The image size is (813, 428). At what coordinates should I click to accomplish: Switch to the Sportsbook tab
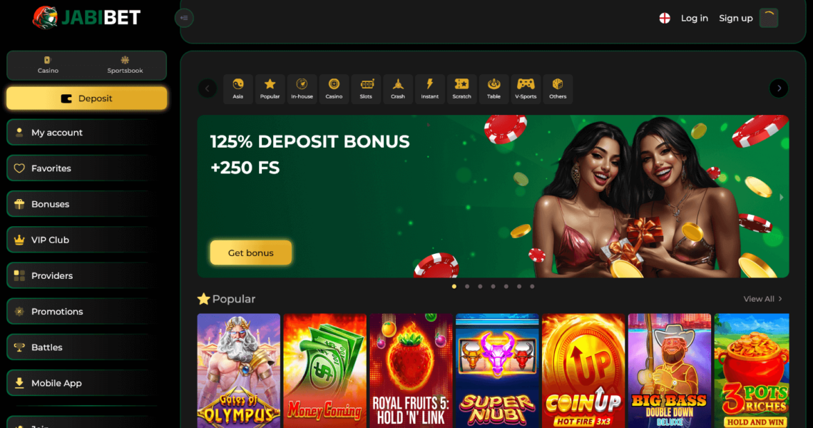125,66
